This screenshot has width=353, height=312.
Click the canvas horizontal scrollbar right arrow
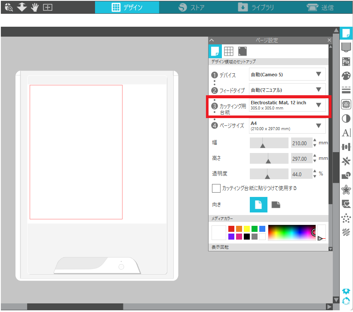pyautogui.click(x=329, y=306)
